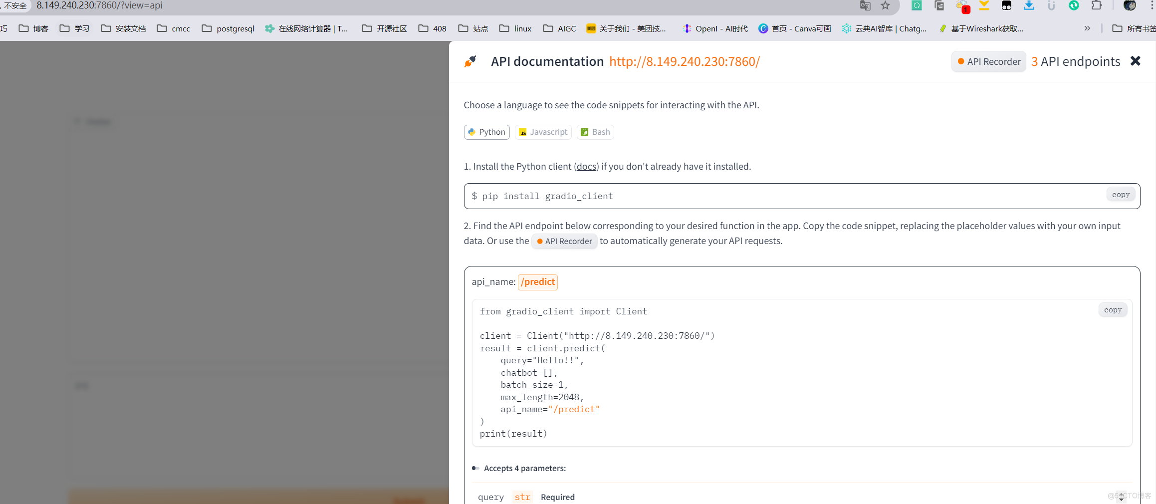Open the bee extension with red badge
1156x504 pixels.
tap(962, 6)
